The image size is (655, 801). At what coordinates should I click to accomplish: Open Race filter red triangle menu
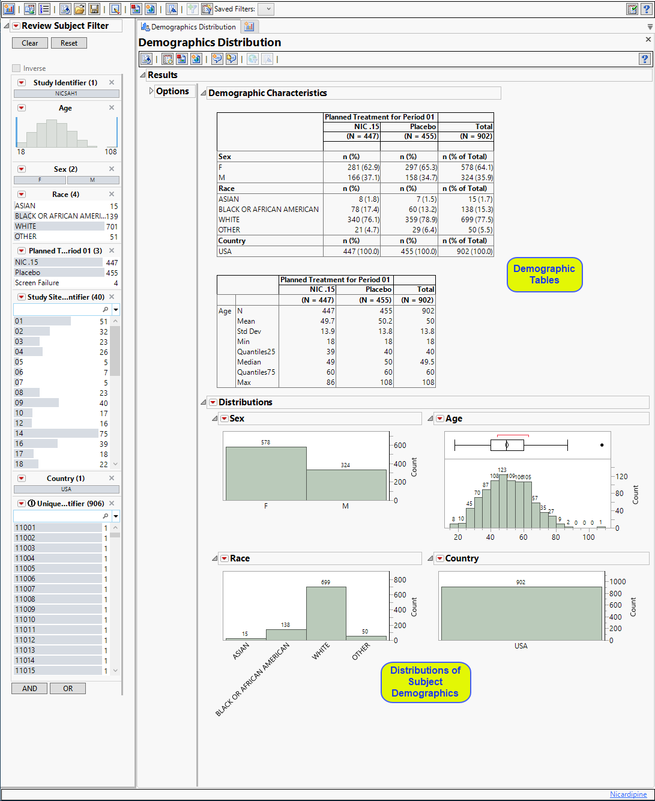22,194
